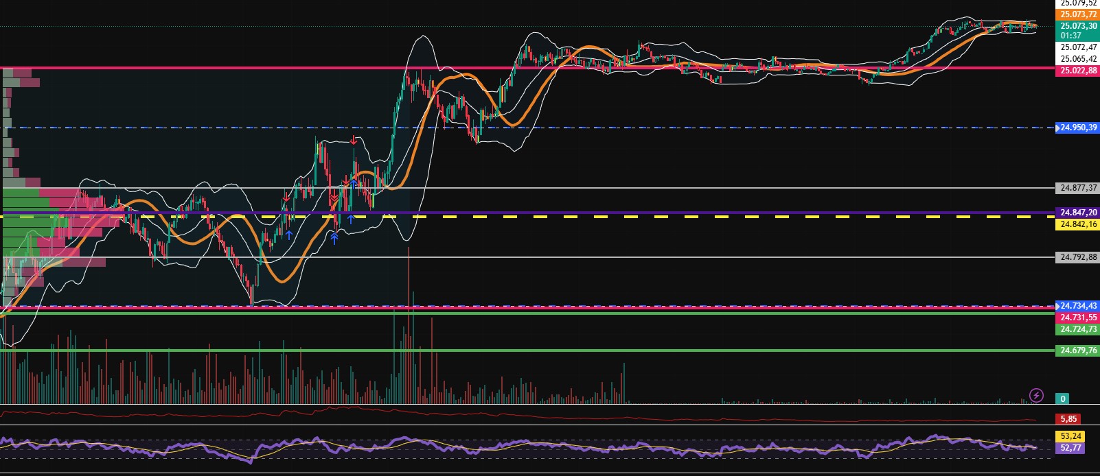Click blue arrow marker on 24.950,39 label

click(1058, 128)
